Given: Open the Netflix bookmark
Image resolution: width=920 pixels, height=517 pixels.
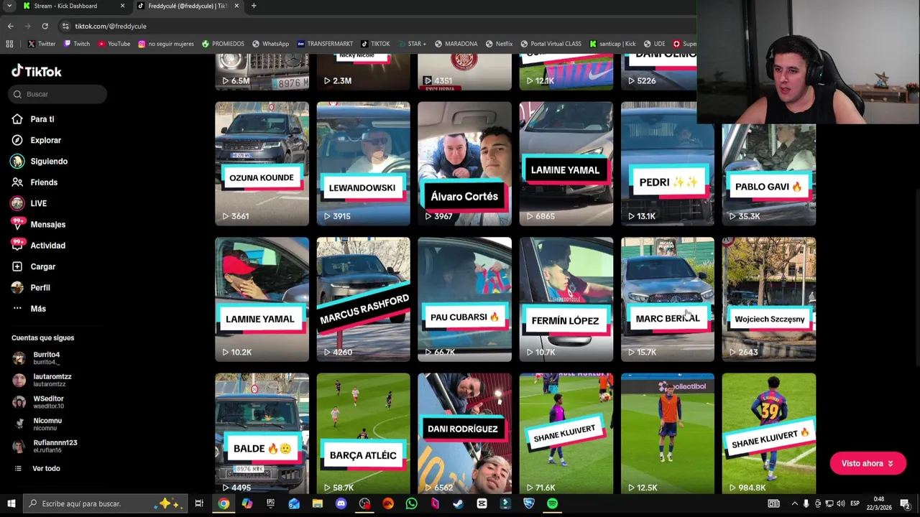Looking at the screenshot, I should pos(499,44).
